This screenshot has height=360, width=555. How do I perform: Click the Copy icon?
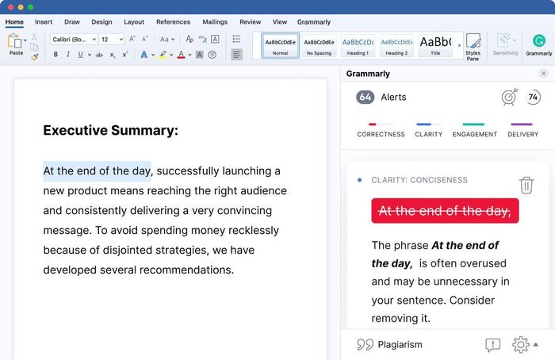(34, 47)
